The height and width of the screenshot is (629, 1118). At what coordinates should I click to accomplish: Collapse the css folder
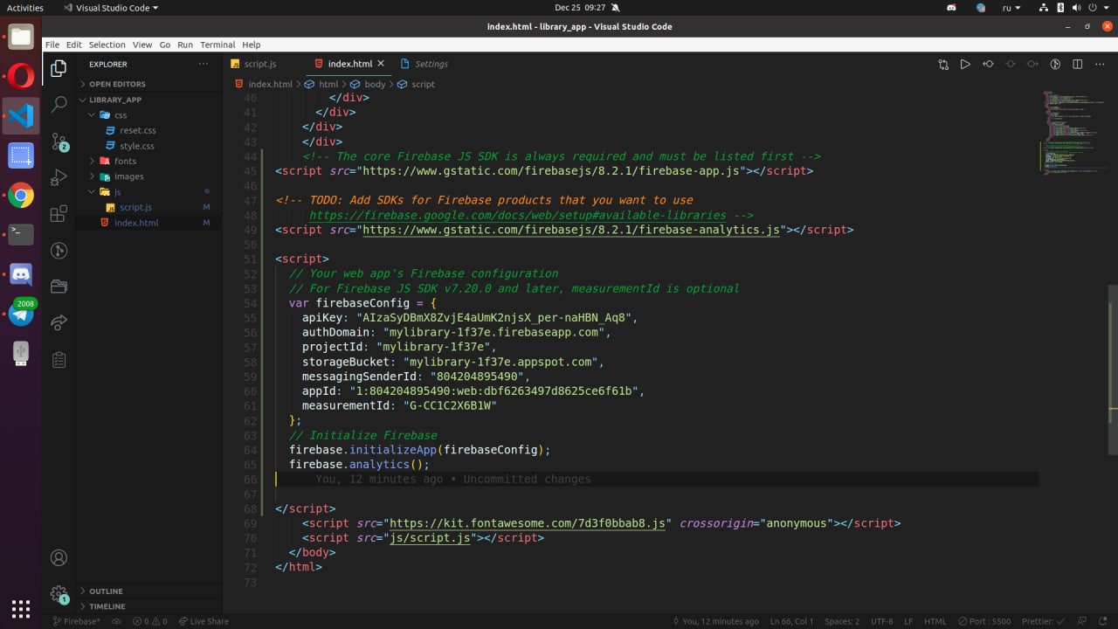[148, 114]
